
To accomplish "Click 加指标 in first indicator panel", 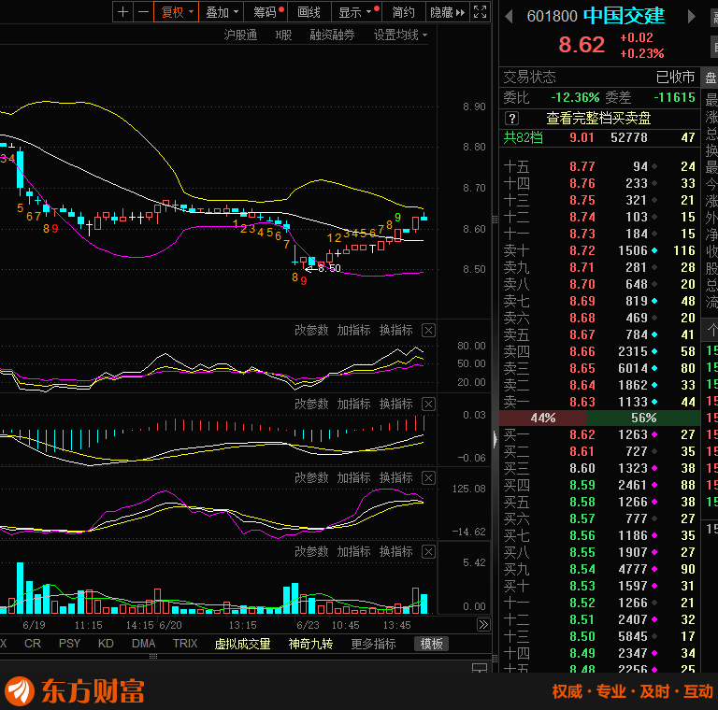I will pos(353,330).
